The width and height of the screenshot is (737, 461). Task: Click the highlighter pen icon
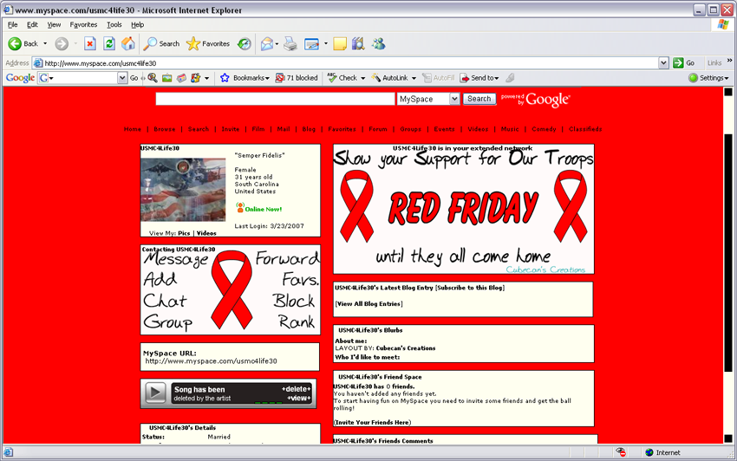(x=510, y=77)
